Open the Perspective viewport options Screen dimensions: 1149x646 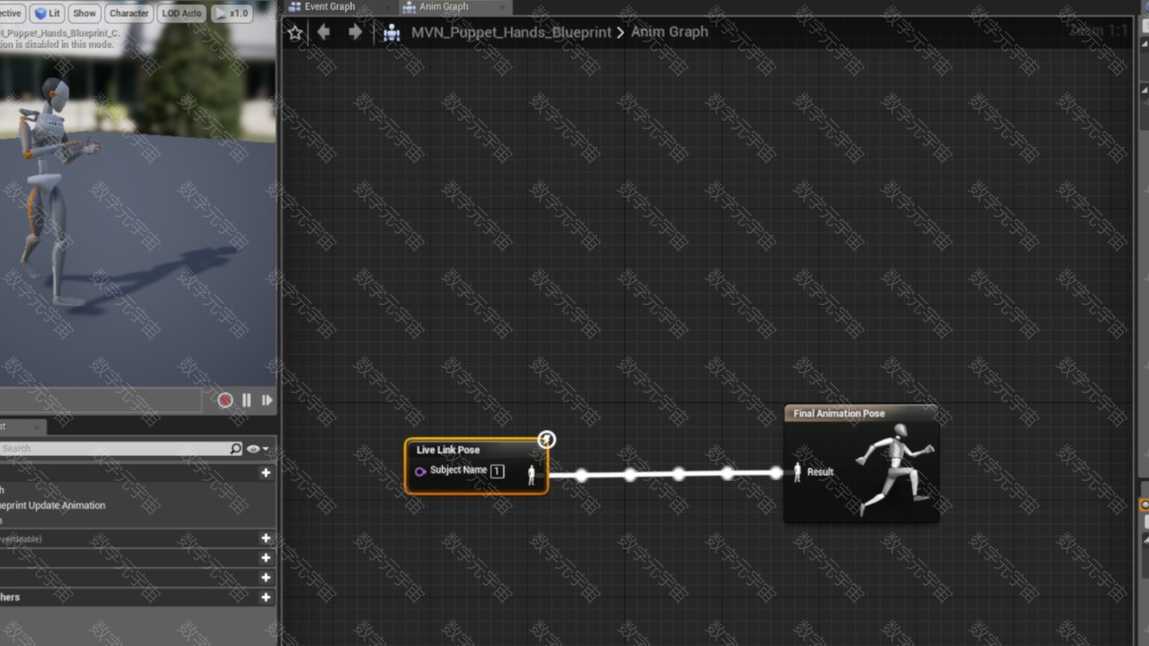[12, 13]
